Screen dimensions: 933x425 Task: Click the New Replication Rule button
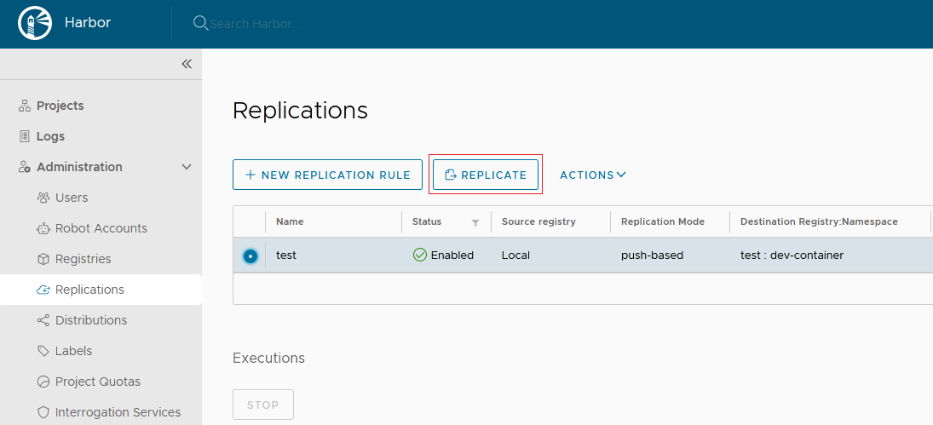point(327,175)
